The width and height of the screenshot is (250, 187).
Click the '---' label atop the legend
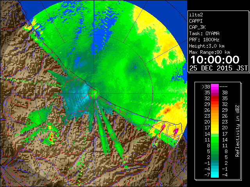tap(223, 86)
